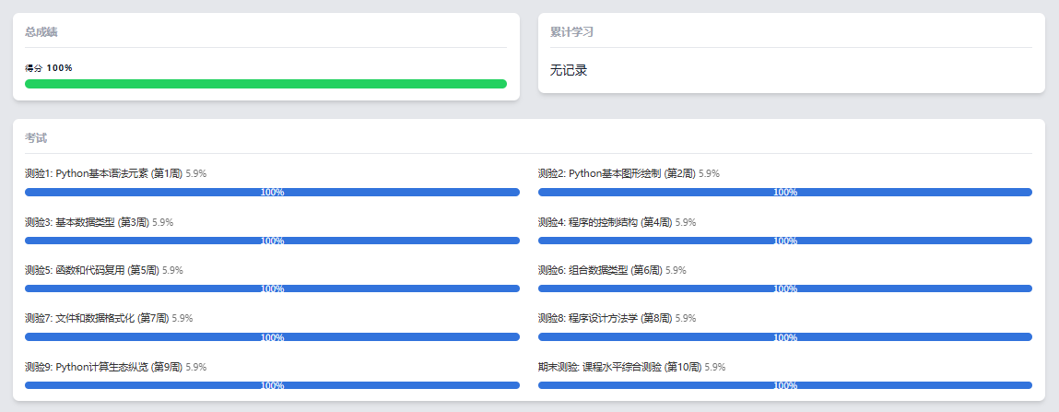The width and height of the screenshot is (1059, 412).
Task: Click the 累计学习 card heading
Action: click(571, 32)
